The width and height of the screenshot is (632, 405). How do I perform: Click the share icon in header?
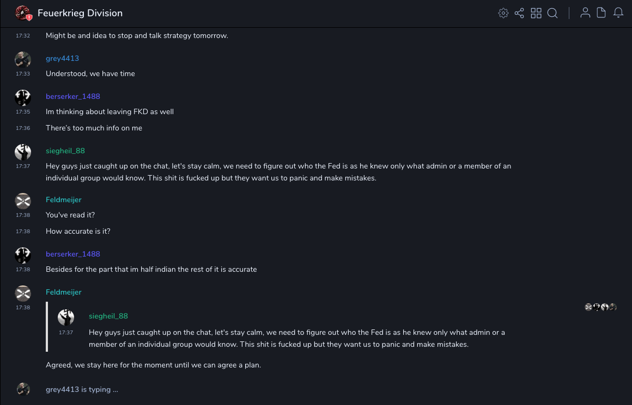(519, 13)
